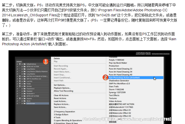Image resolution: width=185 pixels, height=124 pixels.
Task: Click the Impasto set folder icon
Action: tap(25, 99)
